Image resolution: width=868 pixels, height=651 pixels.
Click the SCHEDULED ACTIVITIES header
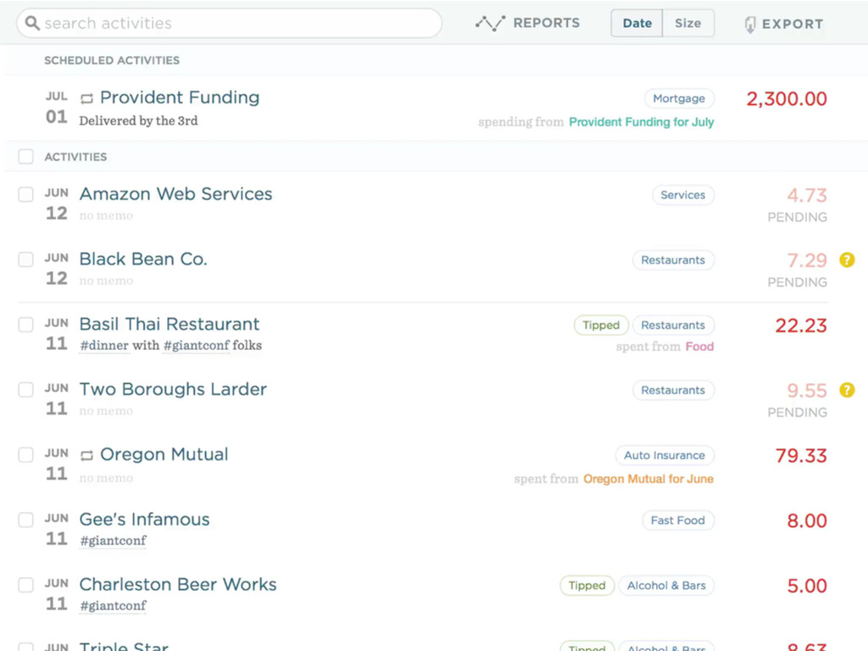pos(112,60)
